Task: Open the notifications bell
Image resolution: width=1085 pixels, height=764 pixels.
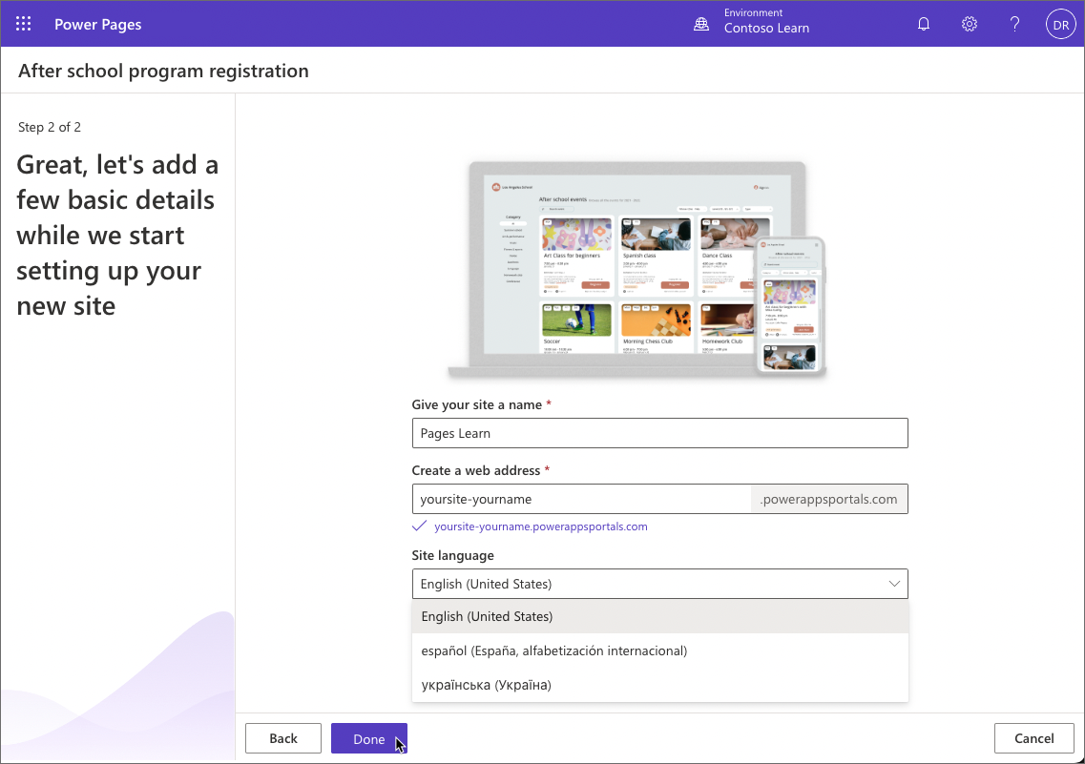Action: click(923, 23)
